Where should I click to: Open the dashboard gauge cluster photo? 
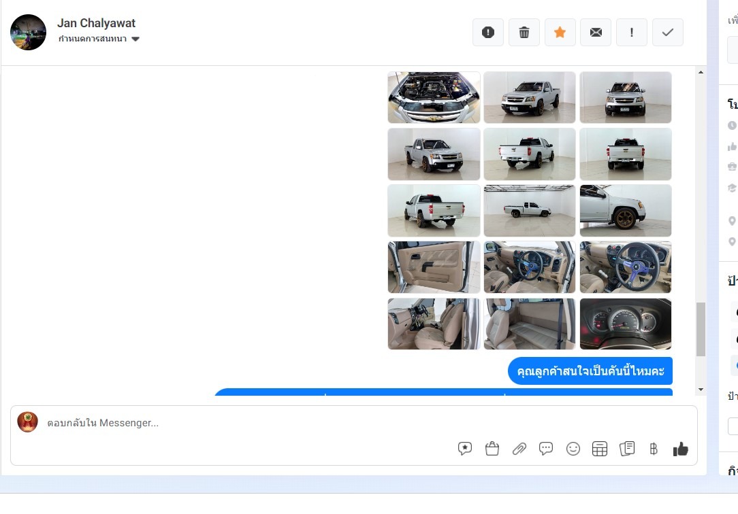626,324
